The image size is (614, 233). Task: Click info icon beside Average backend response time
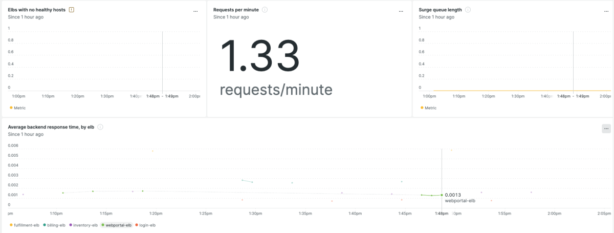coord(100,127)
